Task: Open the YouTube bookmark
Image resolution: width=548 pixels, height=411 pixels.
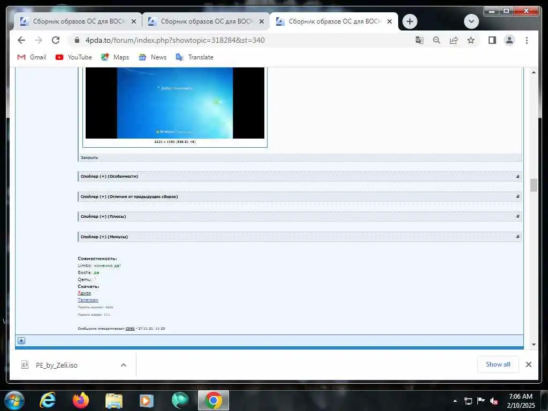Action: pos(74,57)
